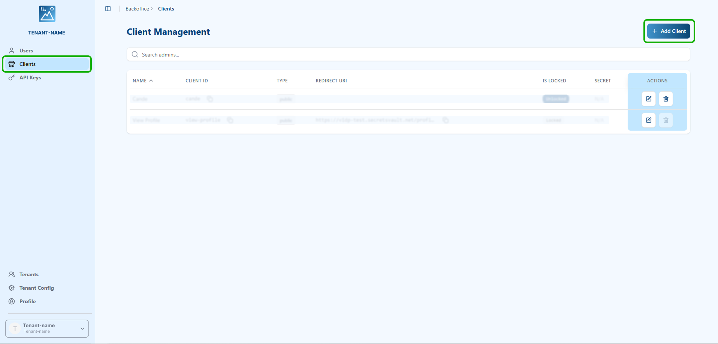Viewport: 718px width, 344px height.
Task: Navigate to Backoffice via the breadcrumb
Action: pyautogui.click(x=137, y=8)
